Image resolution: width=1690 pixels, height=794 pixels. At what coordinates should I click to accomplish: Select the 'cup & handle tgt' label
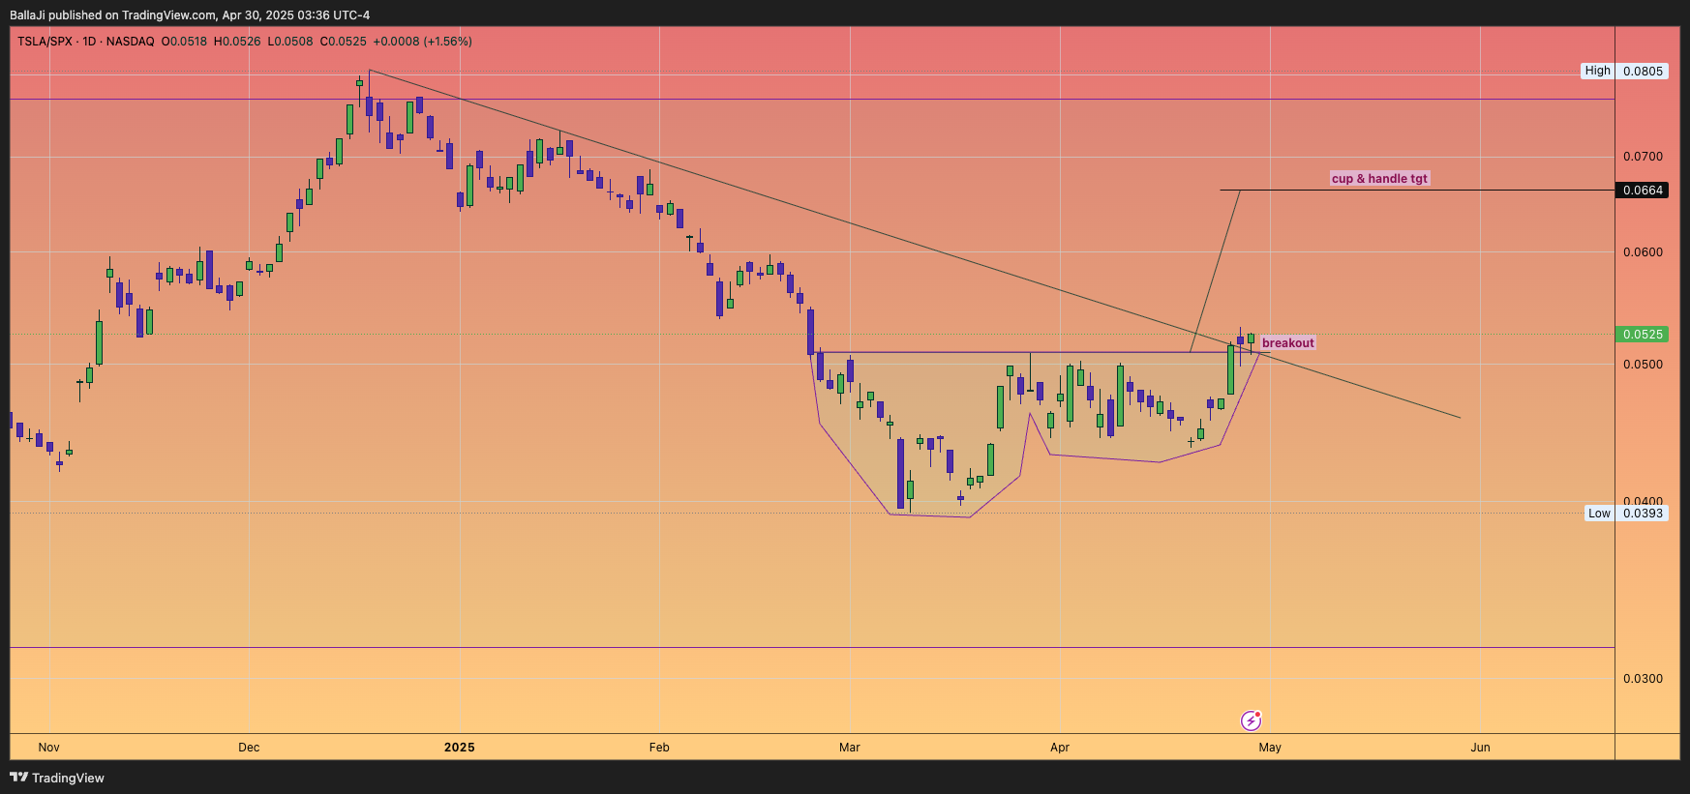pos(1379,178)
